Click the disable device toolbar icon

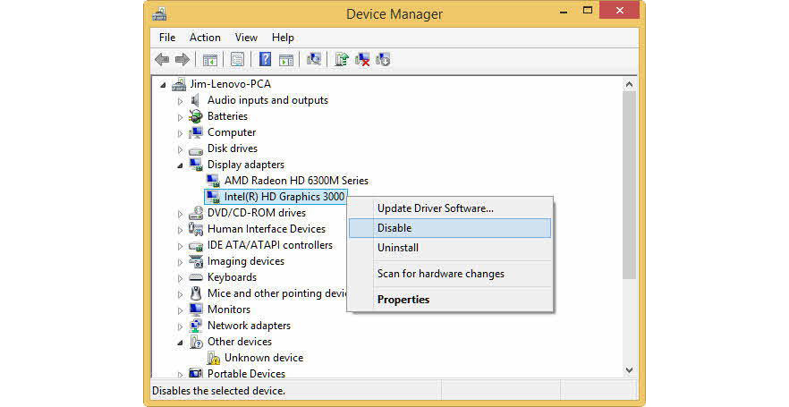click(383, 60)
